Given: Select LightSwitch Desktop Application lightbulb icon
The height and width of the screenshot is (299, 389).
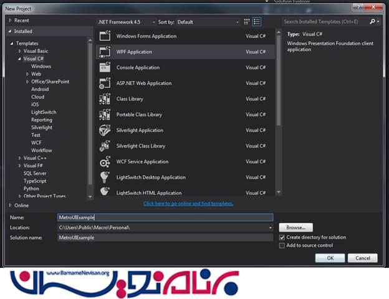Looking at the screenshot, I should point(105,178).
